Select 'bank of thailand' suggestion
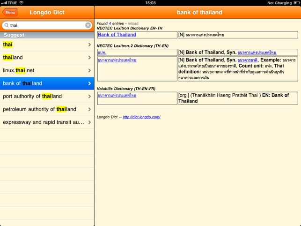This screenshot has width=301, height=226. tap(47, 83)
